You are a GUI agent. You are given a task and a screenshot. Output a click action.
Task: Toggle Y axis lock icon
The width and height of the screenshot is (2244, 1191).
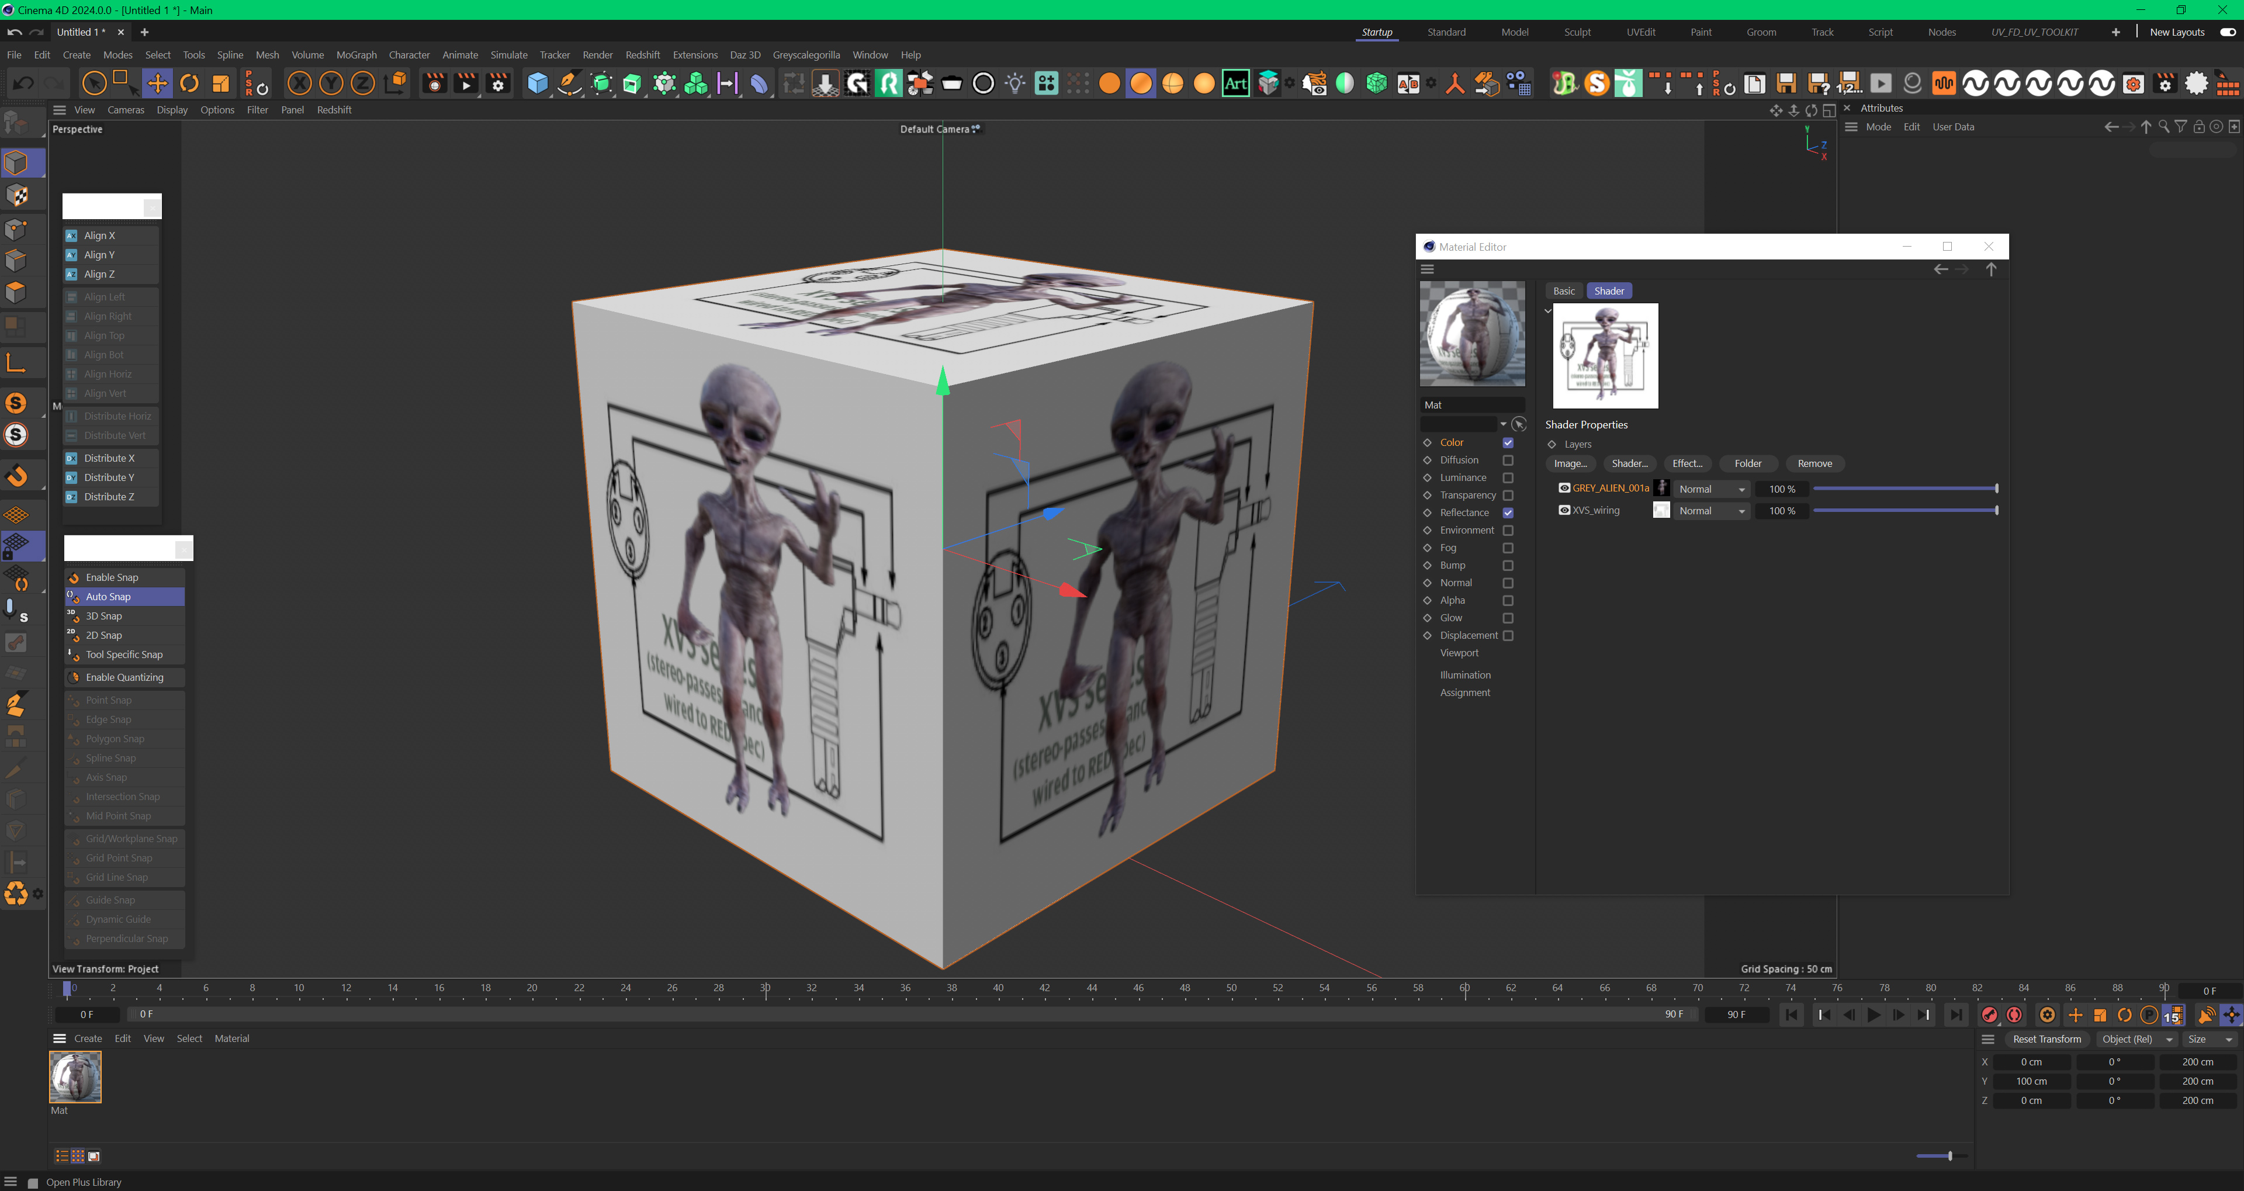click(331, 84)
